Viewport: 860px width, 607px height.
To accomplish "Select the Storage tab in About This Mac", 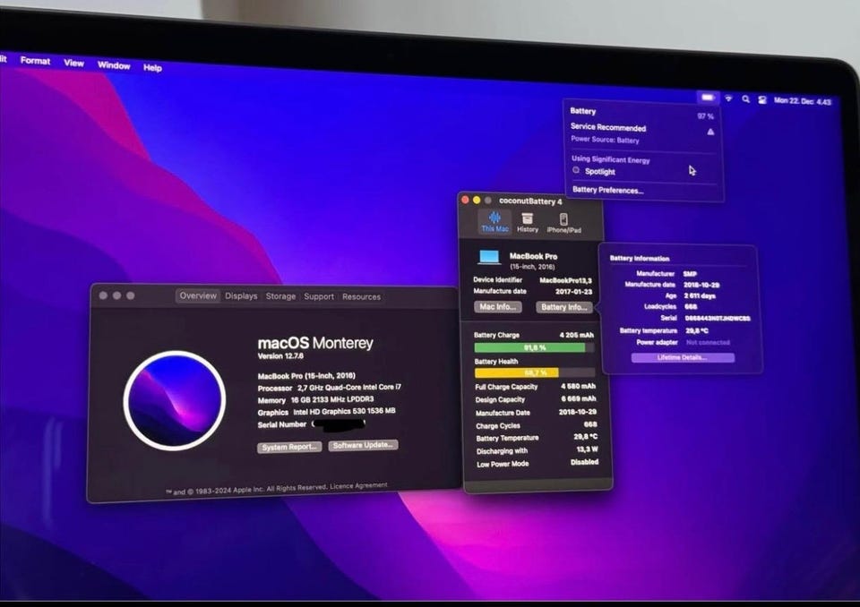I will (280, 296).
